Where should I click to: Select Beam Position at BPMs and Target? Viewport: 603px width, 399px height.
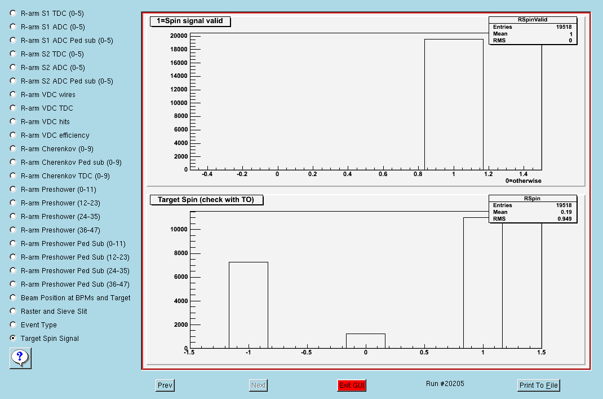click(13, 297)
